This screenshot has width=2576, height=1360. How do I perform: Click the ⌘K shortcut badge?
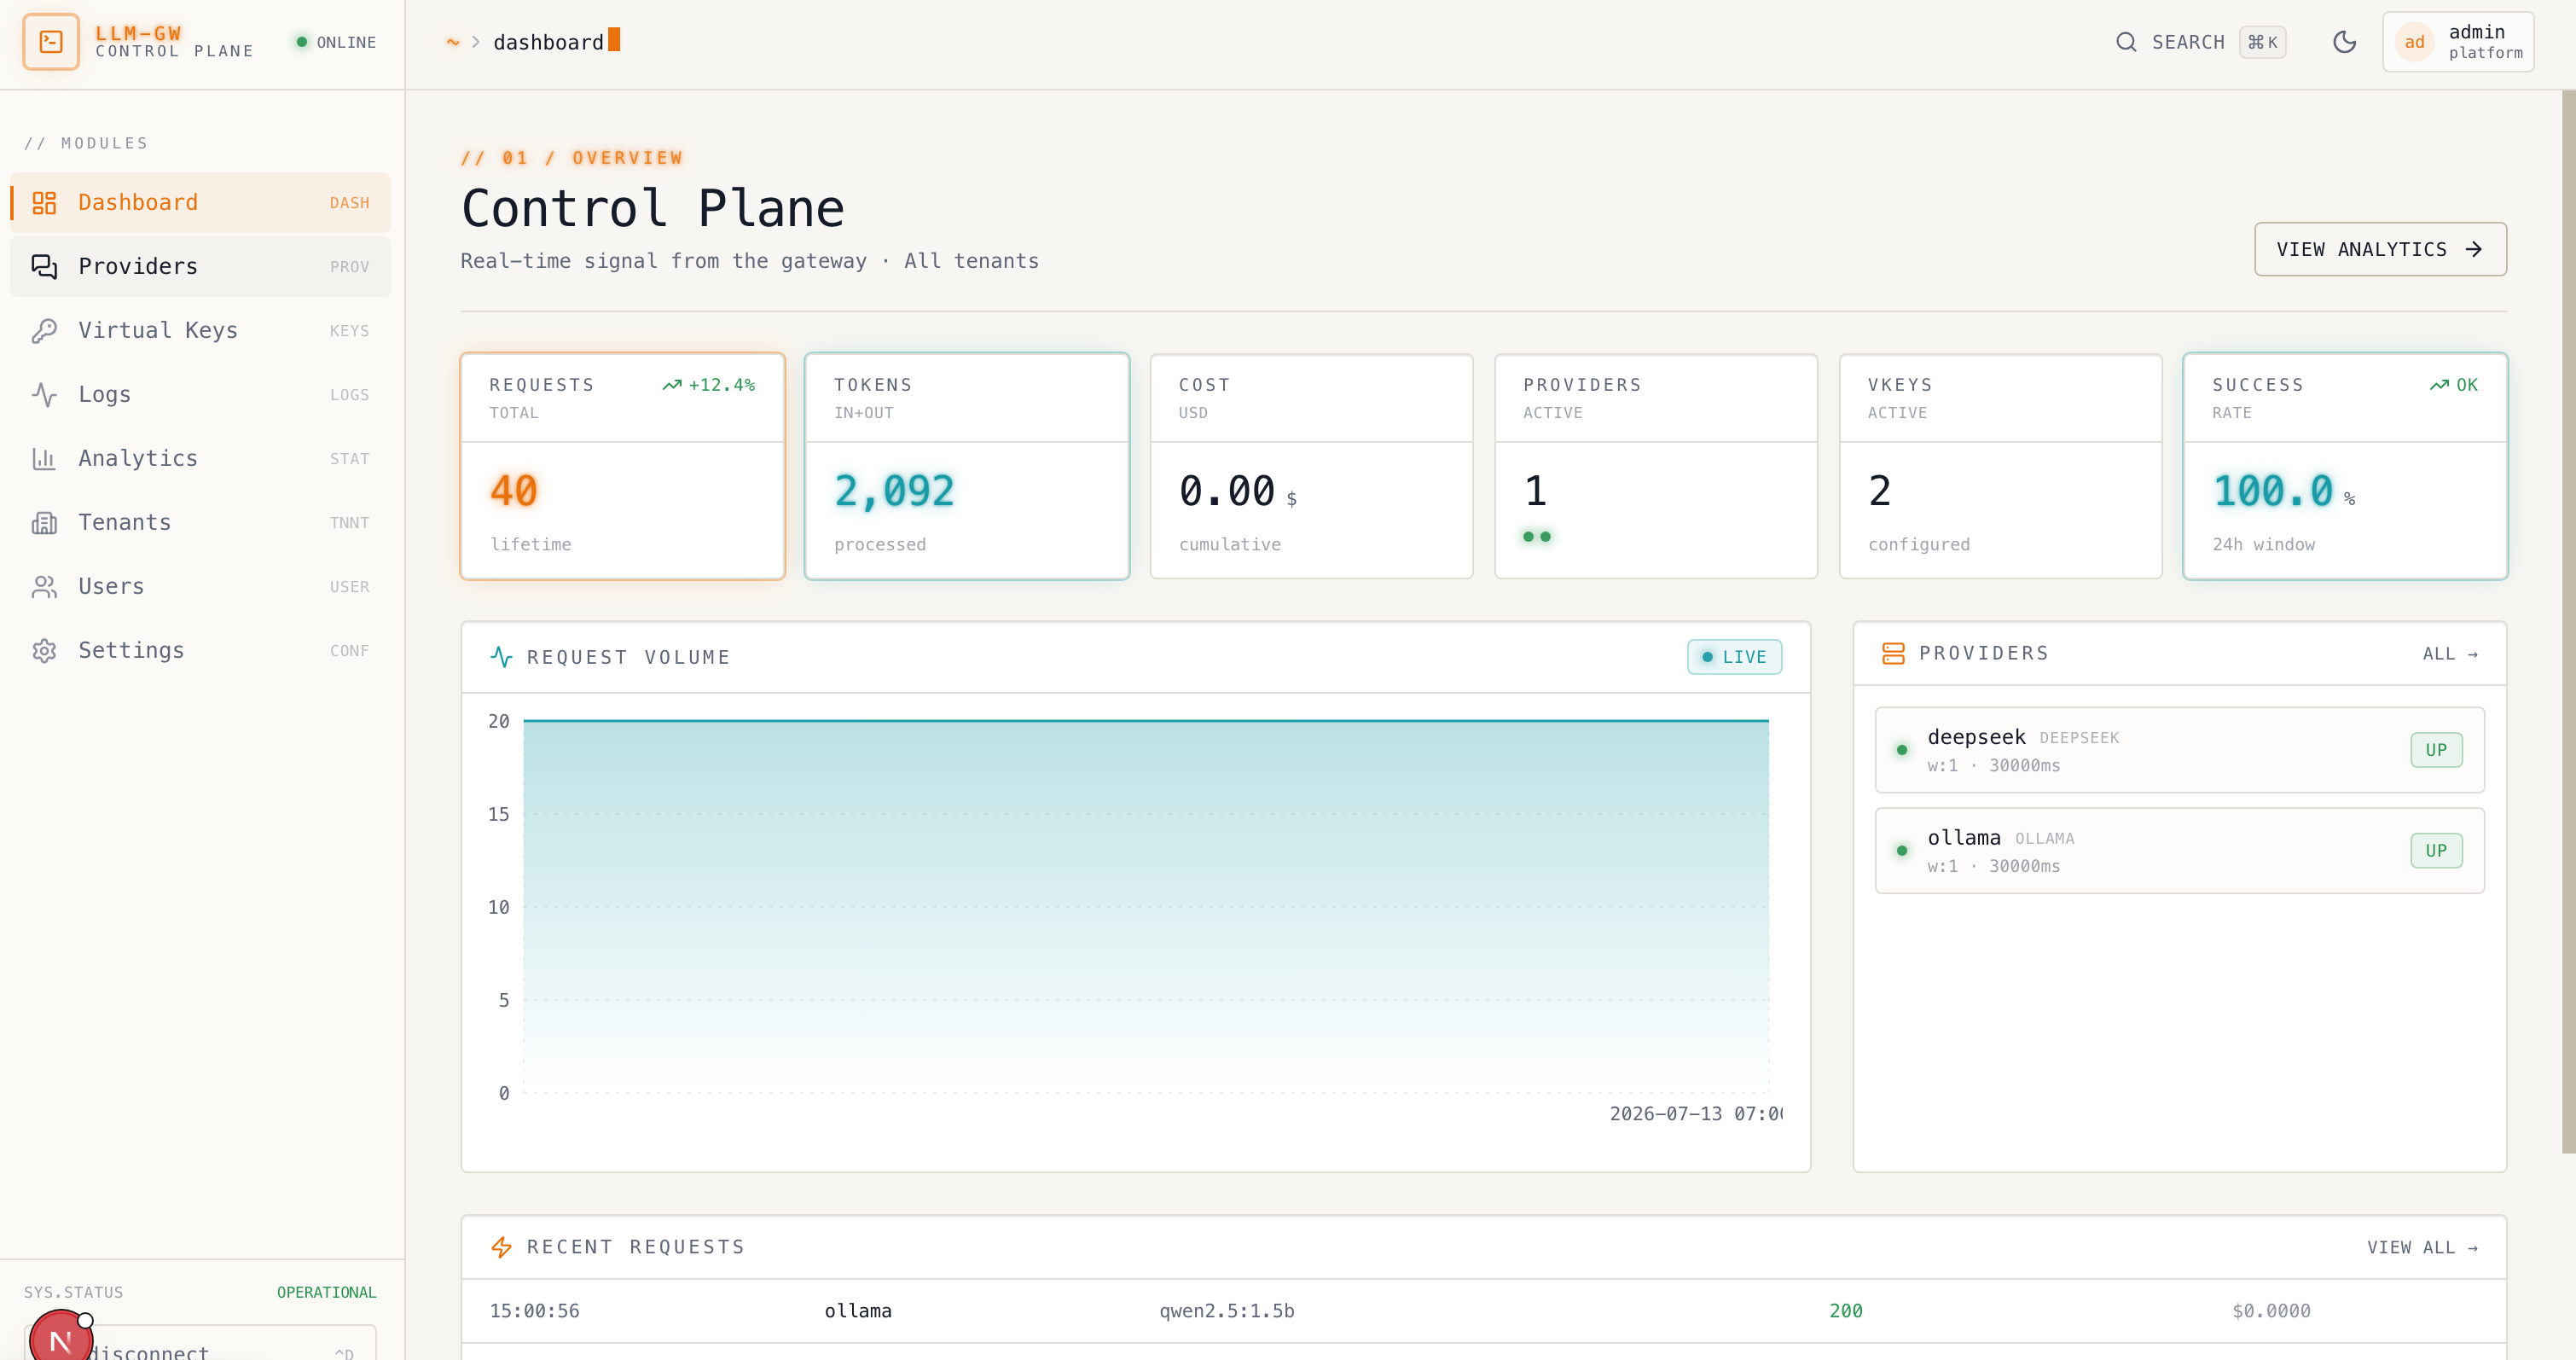click(x=2262, y=42)
